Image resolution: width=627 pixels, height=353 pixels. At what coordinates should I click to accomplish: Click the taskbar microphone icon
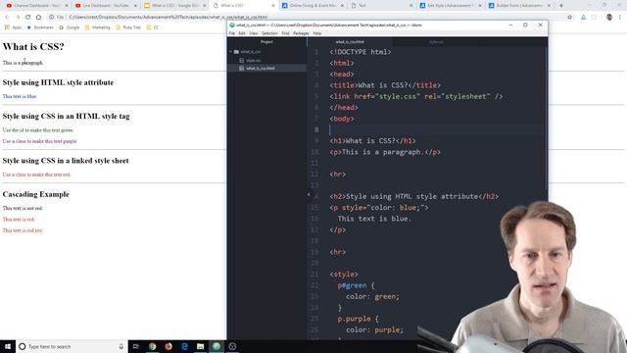pos(121,346)
